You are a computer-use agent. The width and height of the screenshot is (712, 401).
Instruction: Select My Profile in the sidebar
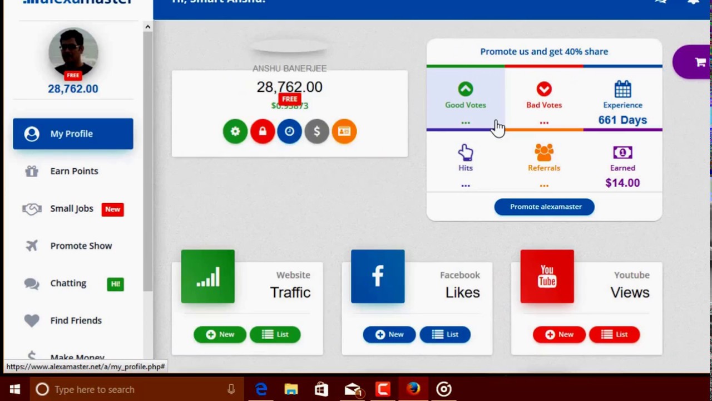(x=73, y=134)
